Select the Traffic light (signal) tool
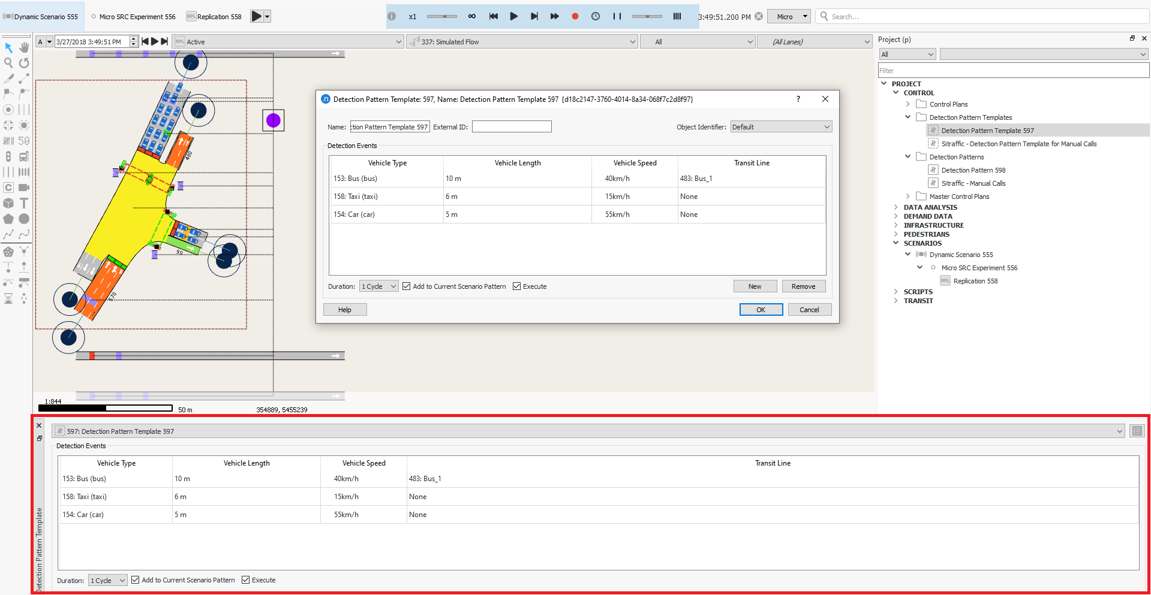The height and width of the screenshot is (595, 1151). point(8,156)
